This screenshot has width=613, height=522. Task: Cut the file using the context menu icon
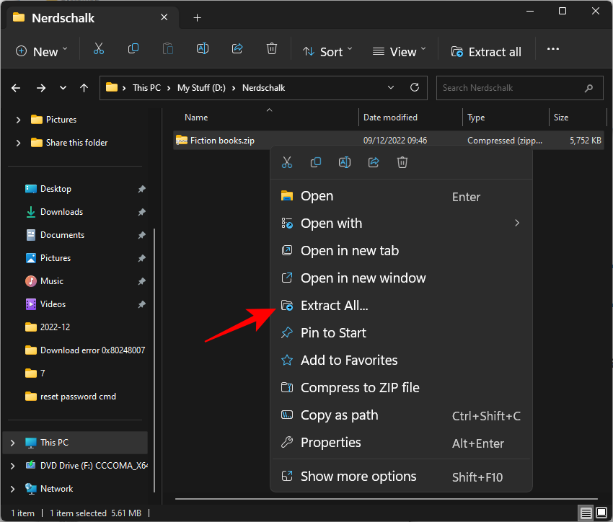point(287,162)
